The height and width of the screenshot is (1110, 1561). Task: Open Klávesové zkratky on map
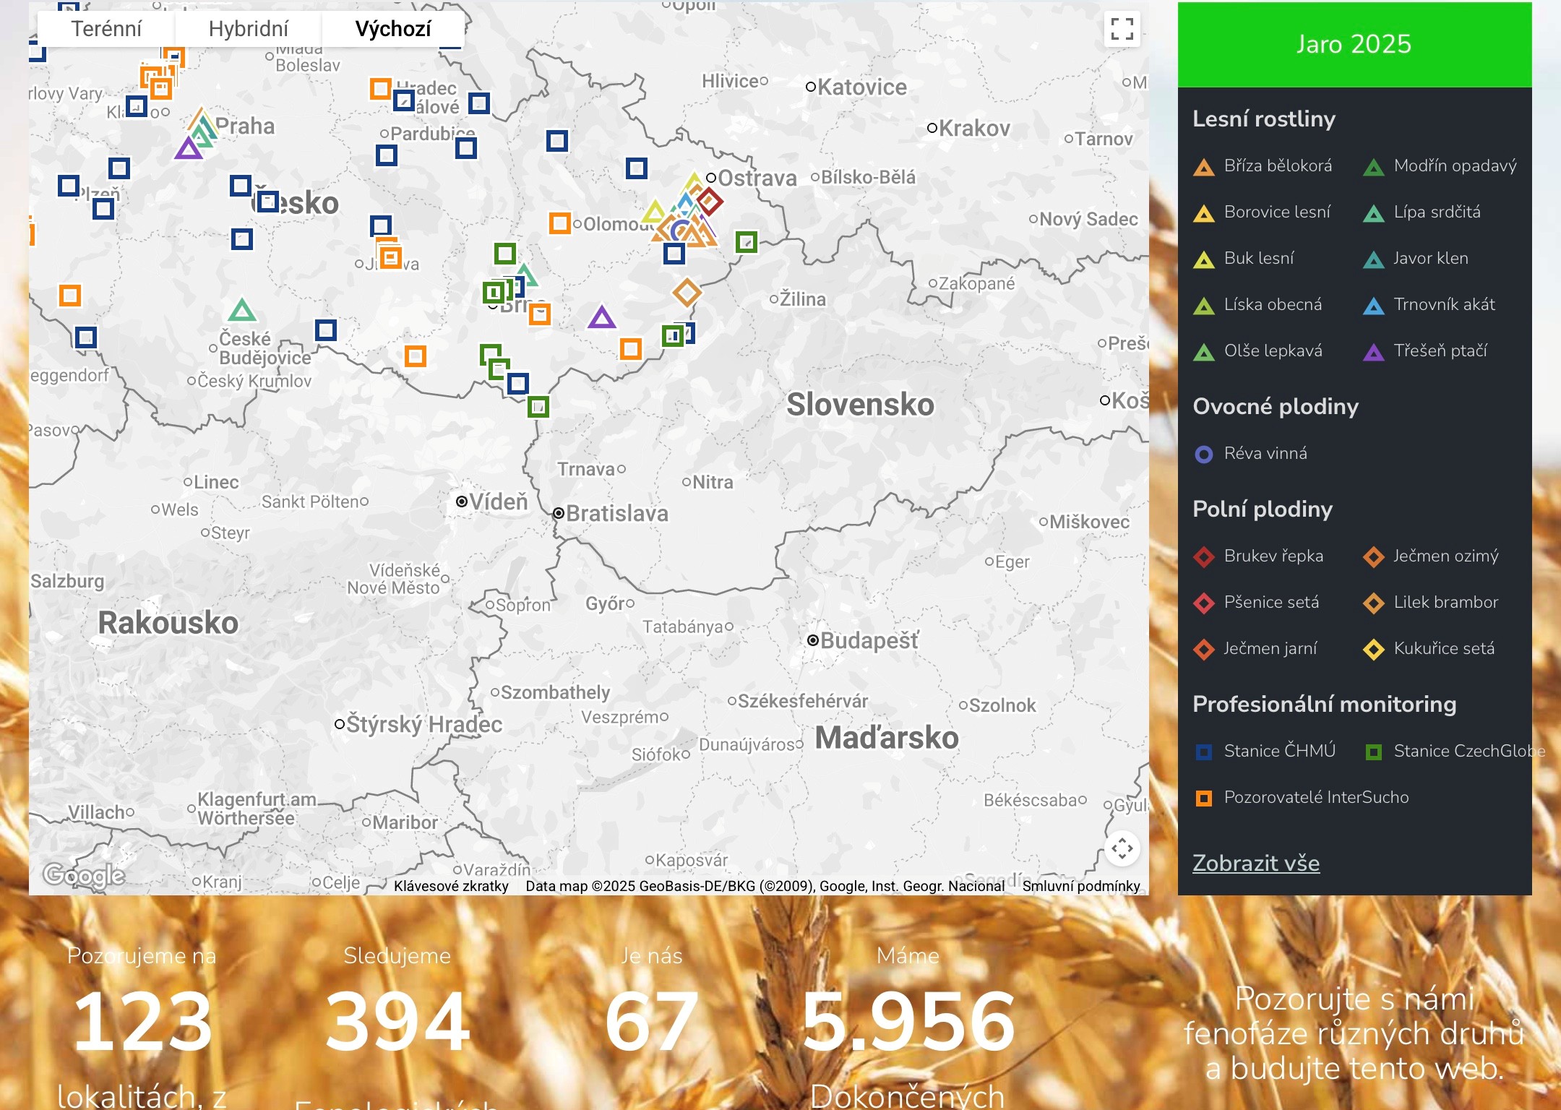pyautogui.click(x=451, y=886)
